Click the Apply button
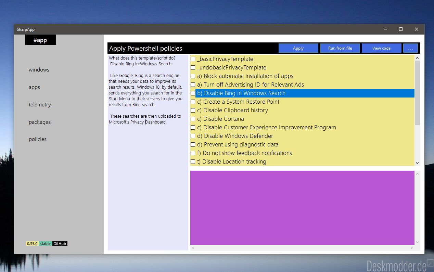The image size is (434, 272). click(x=298, y=48)
